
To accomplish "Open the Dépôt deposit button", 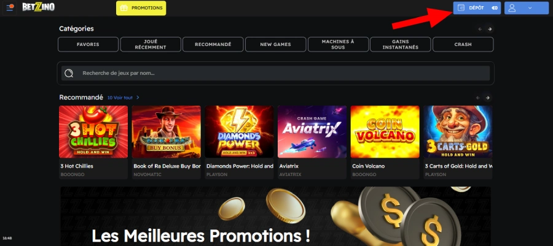I will (x=477, y=8).
